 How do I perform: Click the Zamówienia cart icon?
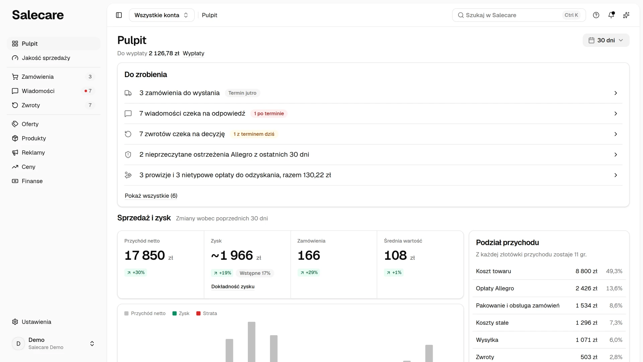pos(15,77)
